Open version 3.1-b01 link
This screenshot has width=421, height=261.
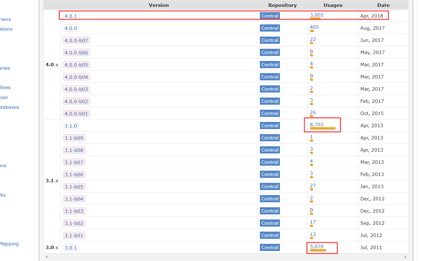(x=74, y=235)
